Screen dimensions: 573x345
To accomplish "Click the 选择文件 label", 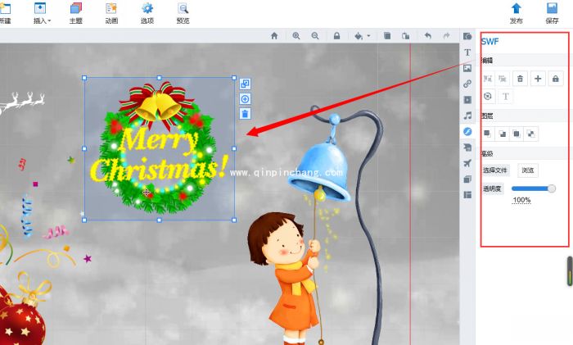I will (495, 170).
